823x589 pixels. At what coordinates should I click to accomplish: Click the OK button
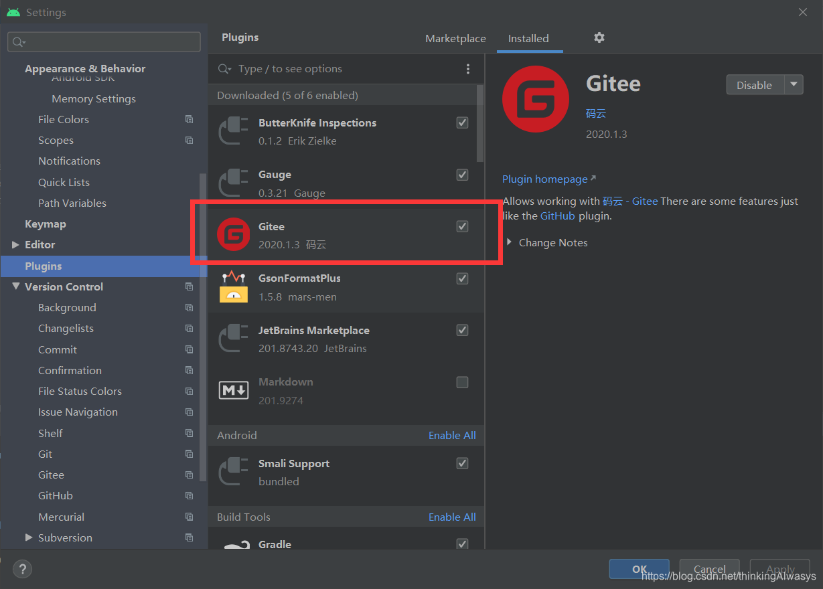tap(639, 569)
